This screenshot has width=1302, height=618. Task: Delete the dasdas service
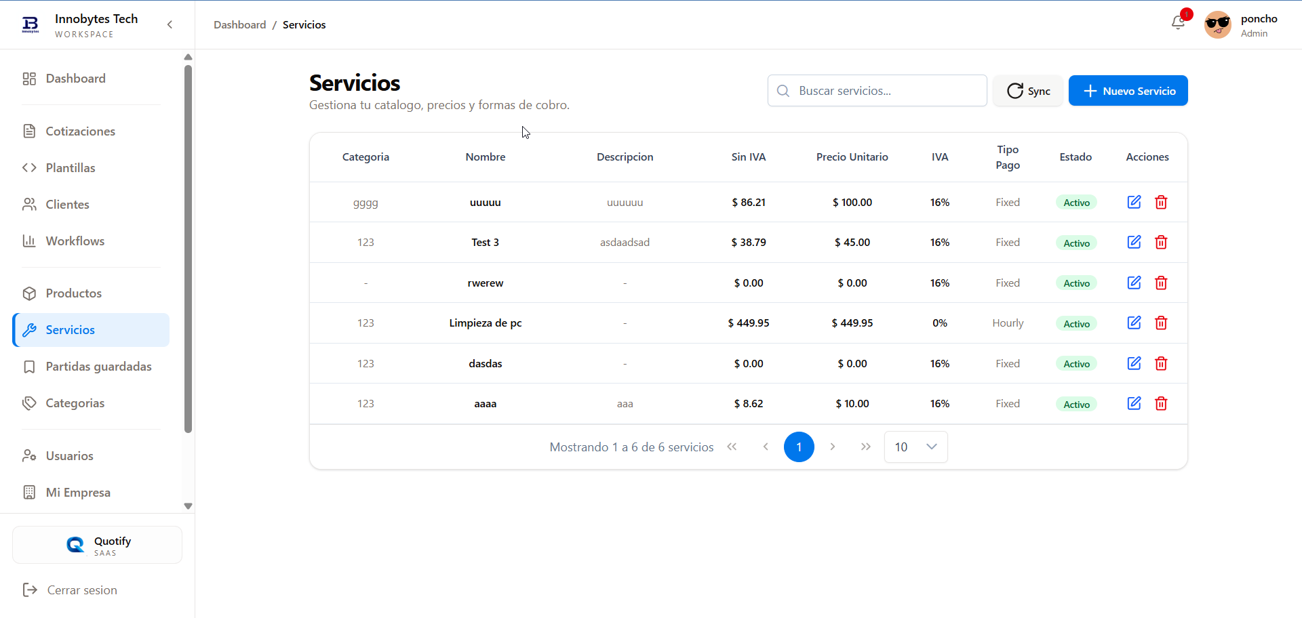coord(1161,363)
